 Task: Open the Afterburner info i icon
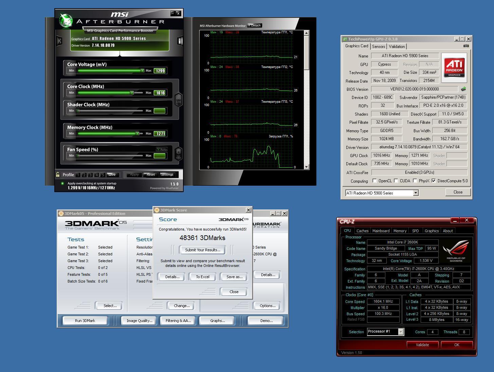click(180, 41)
